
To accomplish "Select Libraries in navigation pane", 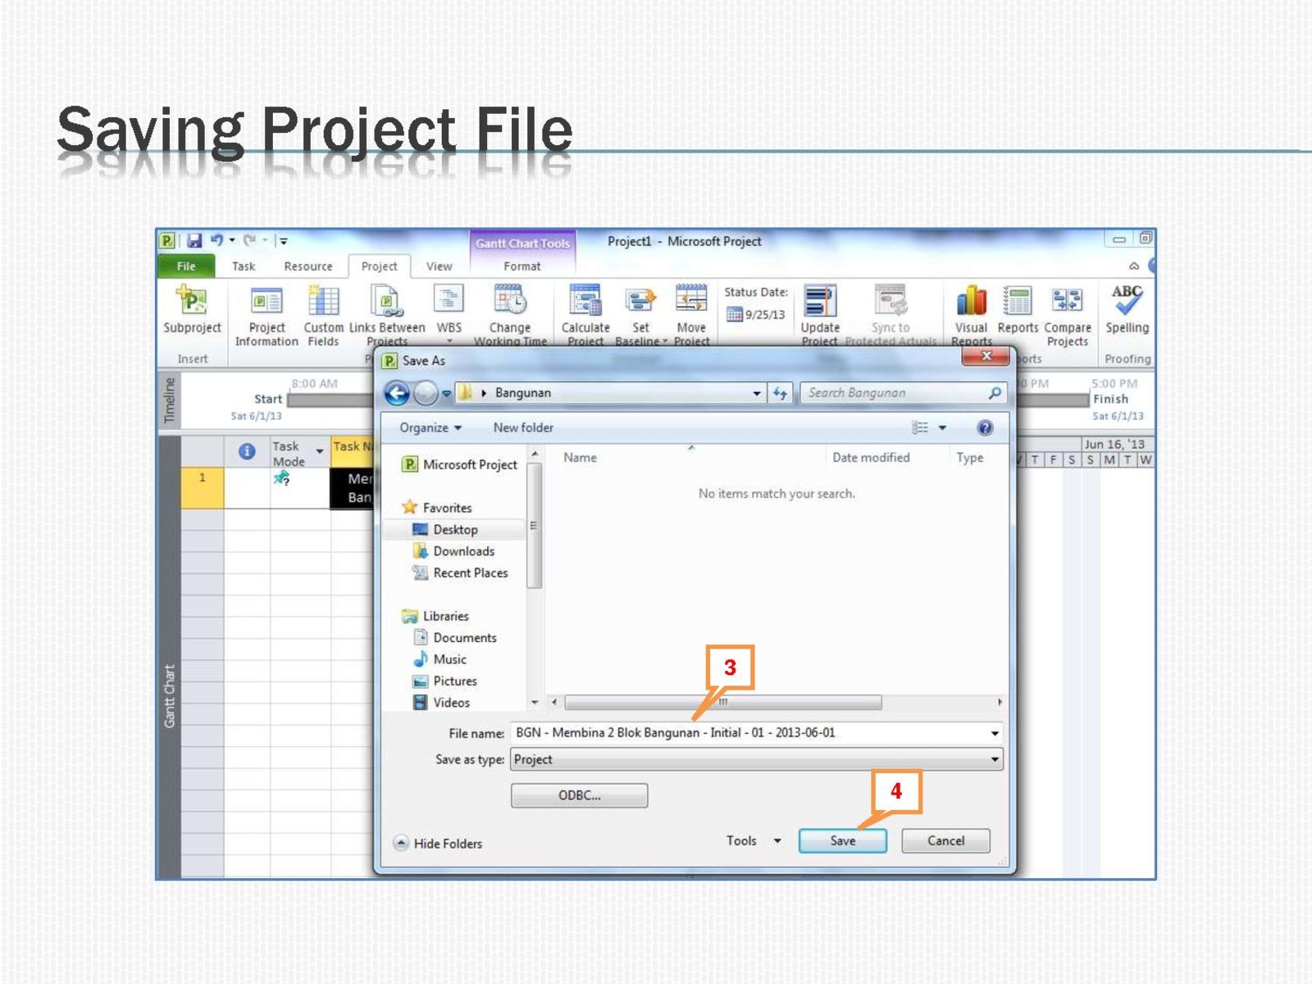I will pyautogui.click(x=435, y=616).
